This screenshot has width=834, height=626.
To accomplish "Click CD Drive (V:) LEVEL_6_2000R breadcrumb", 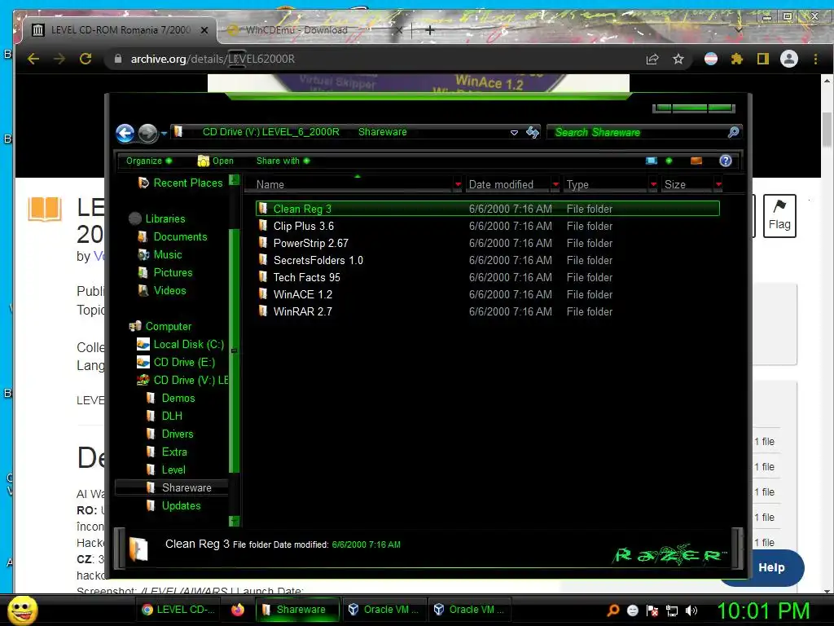I will point(270,132).
